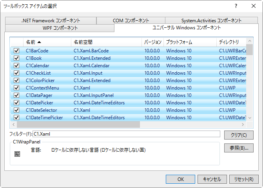The width and height of the screenshot is (263, 188).
Task: Switch to WPF コンポーネント tab
Action: click(60, 28)
